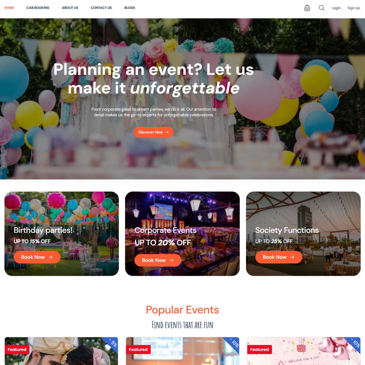365x365 pixels.
Task: Click the Discover Now button
Action: pyautogui.click(x=153, y=132)
